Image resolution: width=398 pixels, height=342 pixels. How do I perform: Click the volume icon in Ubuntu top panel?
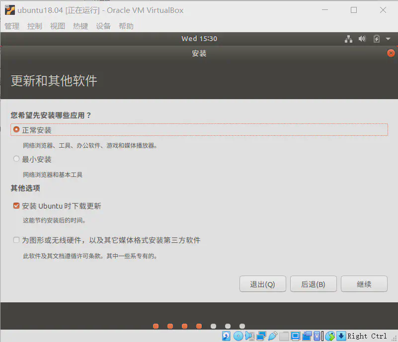pos(362,39)
